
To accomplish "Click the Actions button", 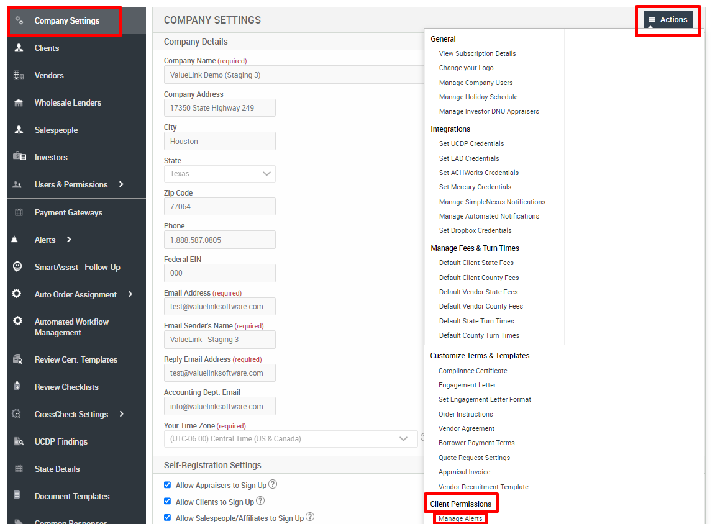I will pos(668,19).
